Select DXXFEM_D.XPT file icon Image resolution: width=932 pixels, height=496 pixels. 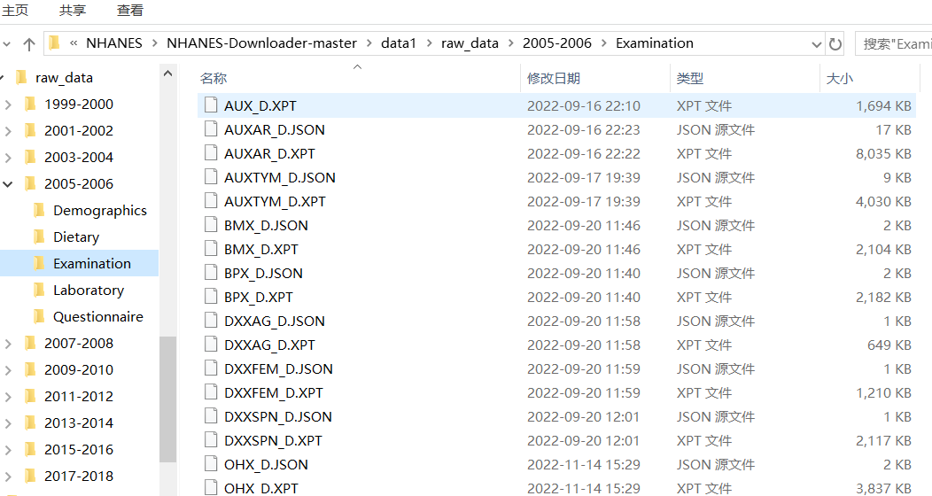tap(211, 392)
